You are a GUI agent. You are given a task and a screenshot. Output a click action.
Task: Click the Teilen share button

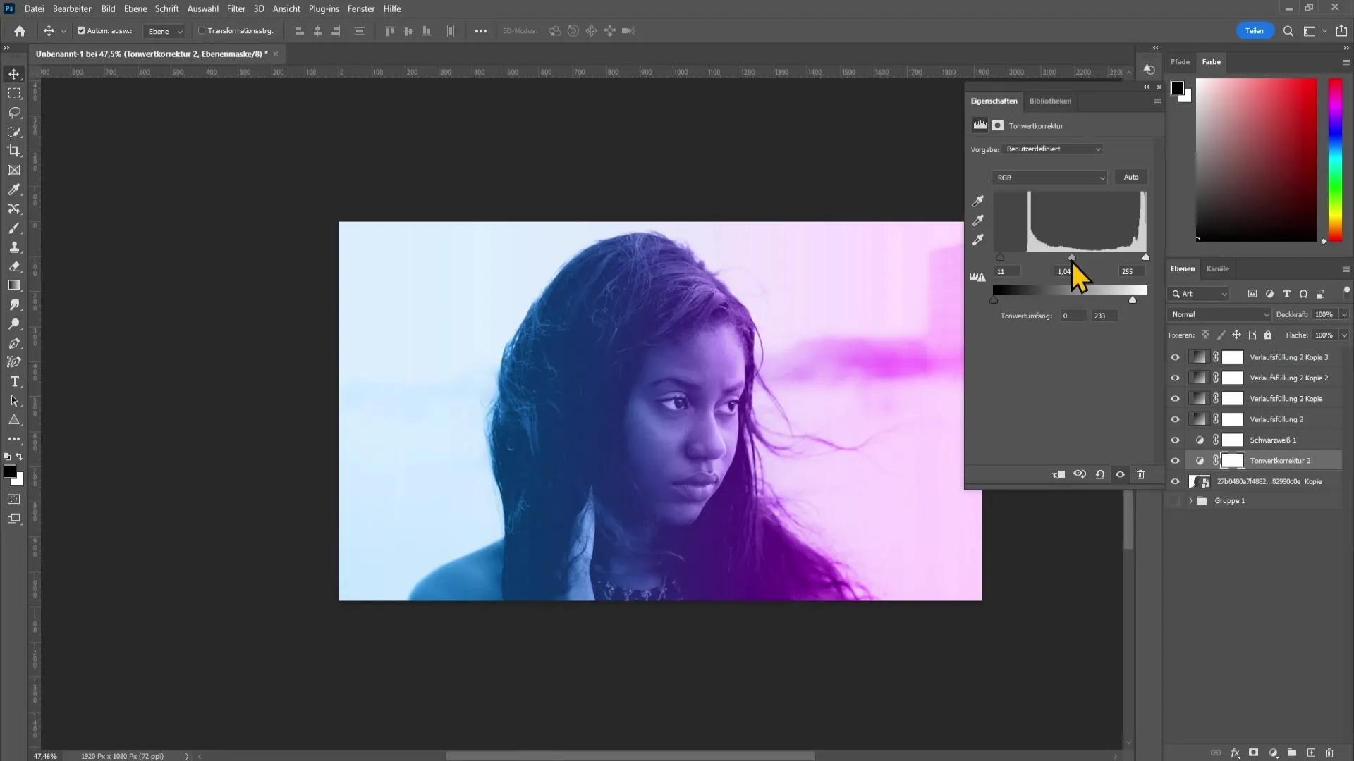(x=1254, y=31)
